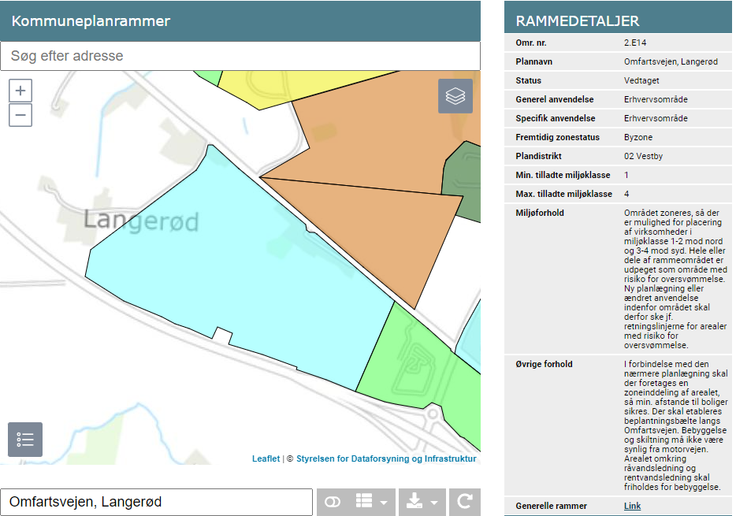This screenshot has width=736, height=516.
Task: Click the 'Omfartsvejen, Langerød' text field
Action: pyautogui.click(x=158, y=502)
